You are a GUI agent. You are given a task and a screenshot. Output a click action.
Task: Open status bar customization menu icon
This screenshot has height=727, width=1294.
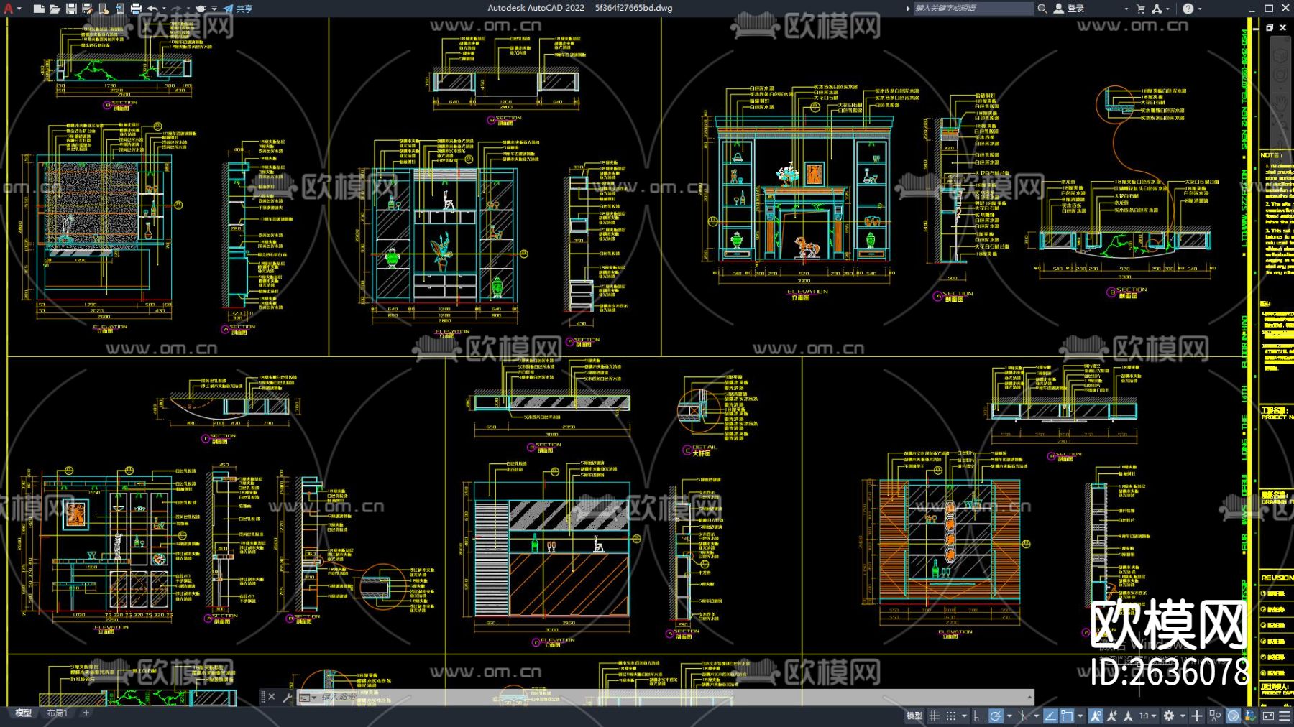[1285, 716]
